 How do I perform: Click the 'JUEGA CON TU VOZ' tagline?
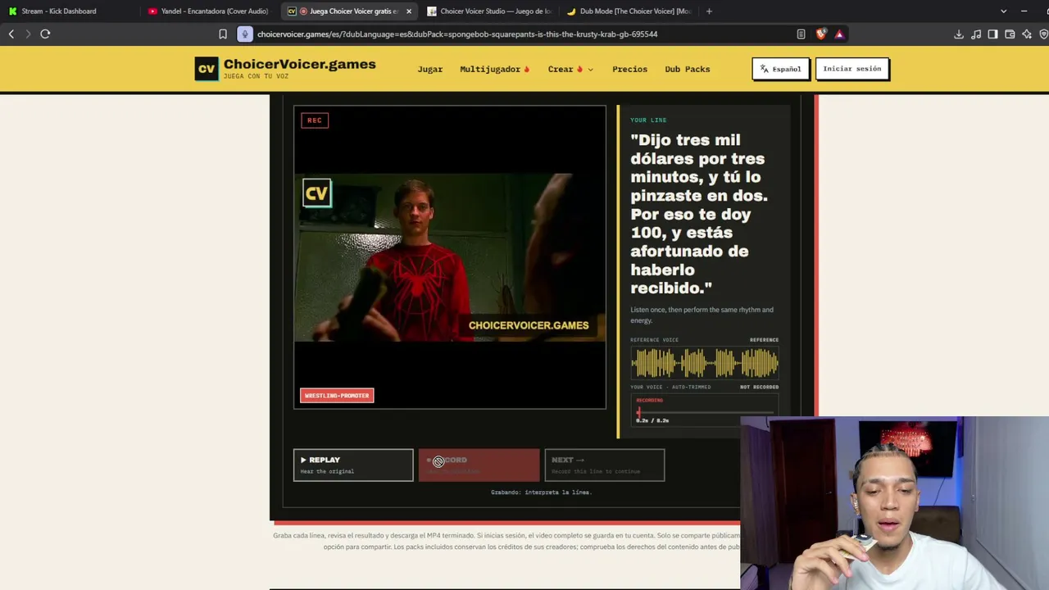(256, 76)
